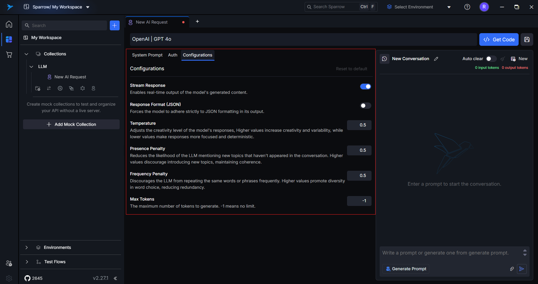The height and width of the screenshot is (284, 538).
Task: Switch to the Auth tab
Action: click(x=173, y=55)
